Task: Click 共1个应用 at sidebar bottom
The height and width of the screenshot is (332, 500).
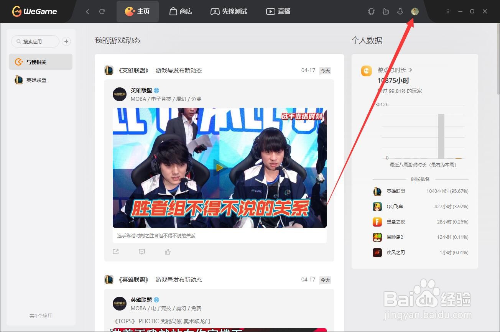Action: (41, 316)
